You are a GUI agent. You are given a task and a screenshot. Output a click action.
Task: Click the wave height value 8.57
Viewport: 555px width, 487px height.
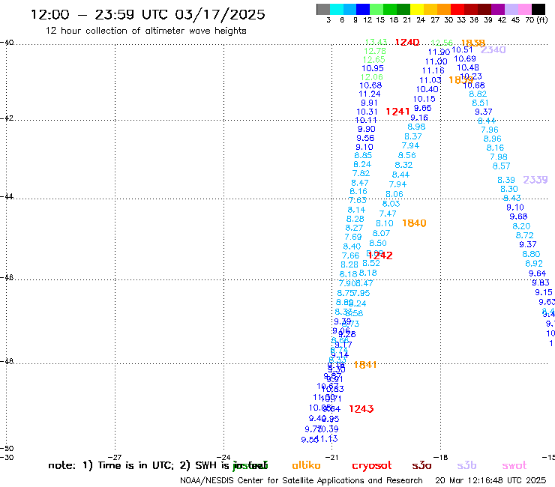501,166
